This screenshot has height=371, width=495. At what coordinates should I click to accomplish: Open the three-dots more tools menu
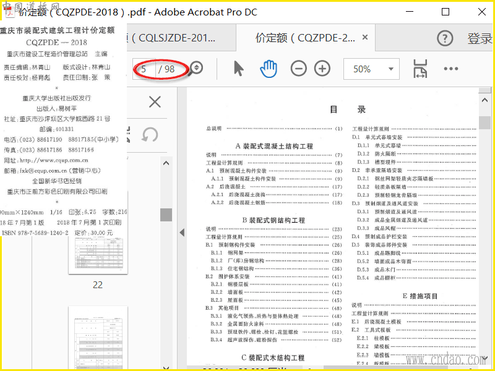(x=451, y=69)
